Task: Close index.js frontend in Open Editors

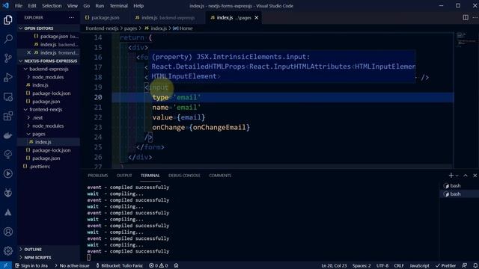Action: click(28, 52)
